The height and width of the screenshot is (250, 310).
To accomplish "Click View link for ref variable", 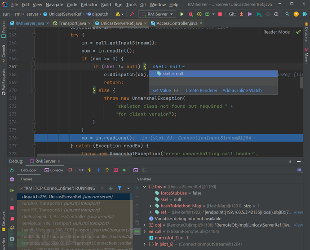I will tap(298, 212).
